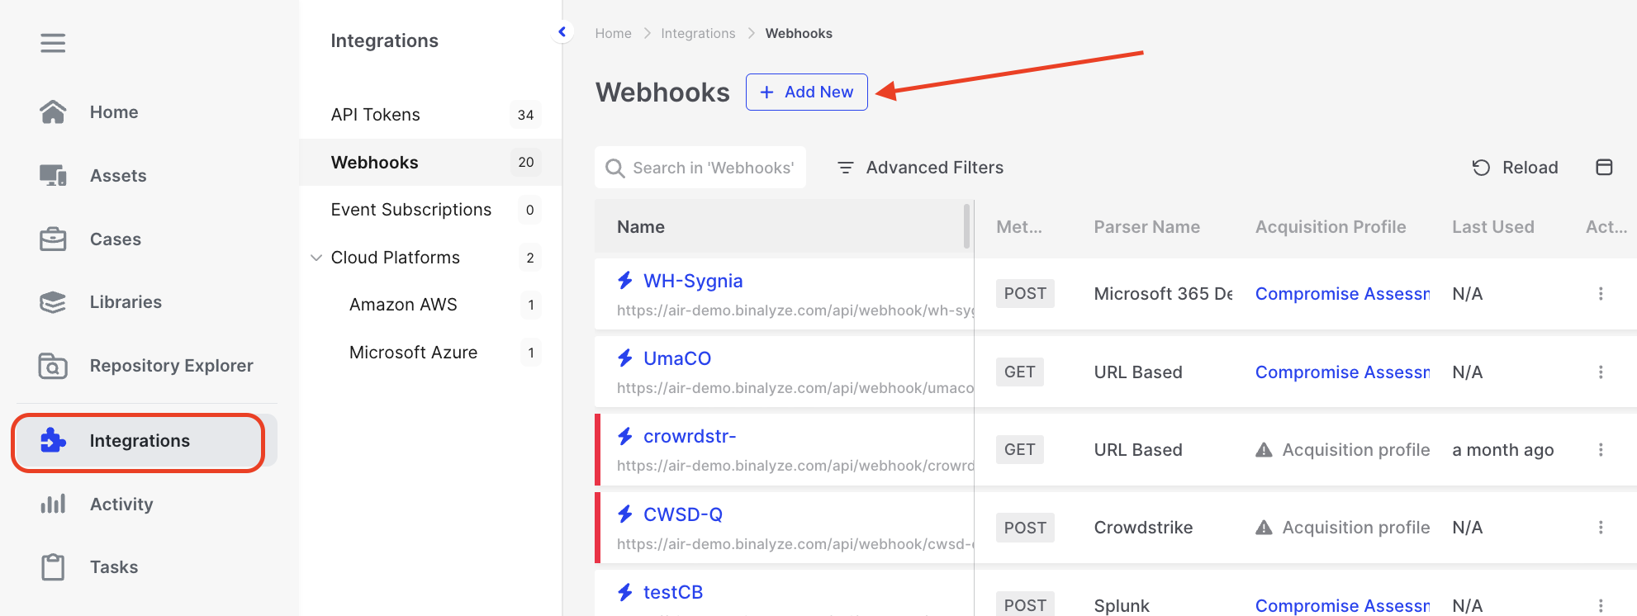Open Advanced Filters
The height and width of the screenshot is (616, 1637).
pyautogui.click(x=920, y=168)
